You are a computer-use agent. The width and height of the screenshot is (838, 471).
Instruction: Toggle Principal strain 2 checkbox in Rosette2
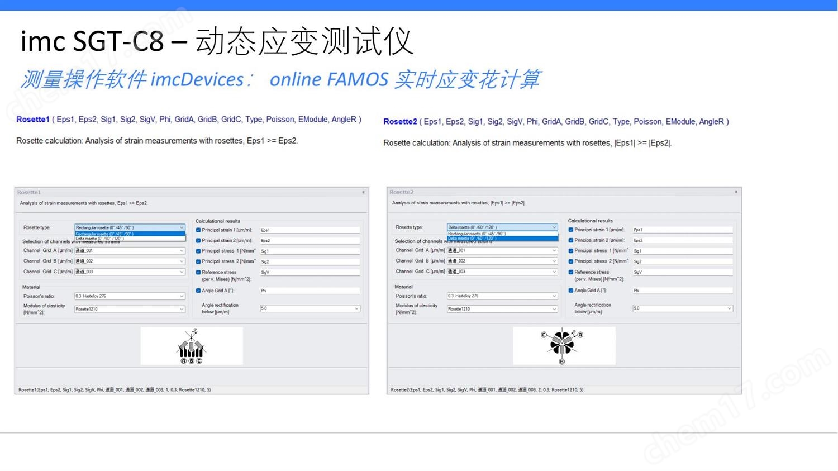coord(571,240)
